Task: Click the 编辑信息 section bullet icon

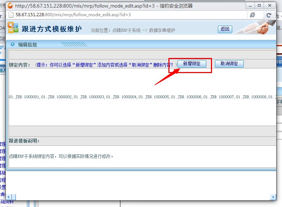Action: [x=13, y=45]
